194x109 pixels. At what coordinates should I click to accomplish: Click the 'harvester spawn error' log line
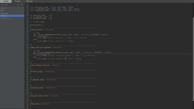point(55,41)
